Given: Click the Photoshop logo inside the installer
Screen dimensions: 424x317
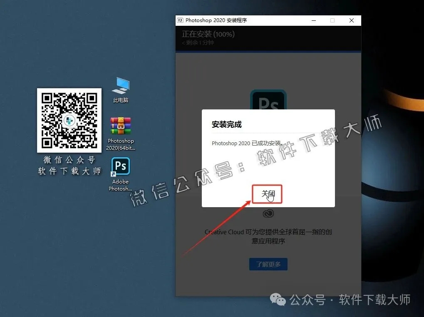Looking at the screenshot, I should [268, 100].
